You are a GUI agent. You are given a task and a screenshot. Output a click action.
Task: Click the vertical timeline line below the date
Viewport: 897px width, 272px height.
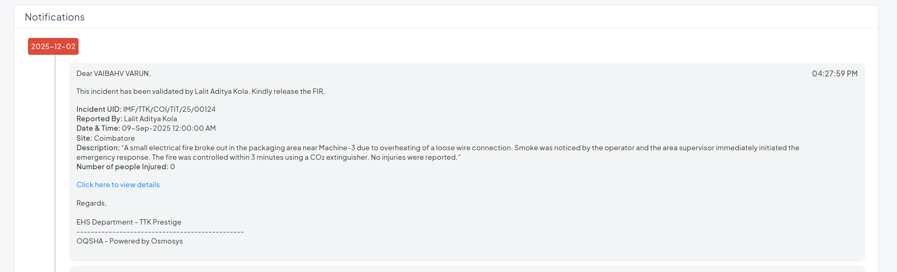55,158
